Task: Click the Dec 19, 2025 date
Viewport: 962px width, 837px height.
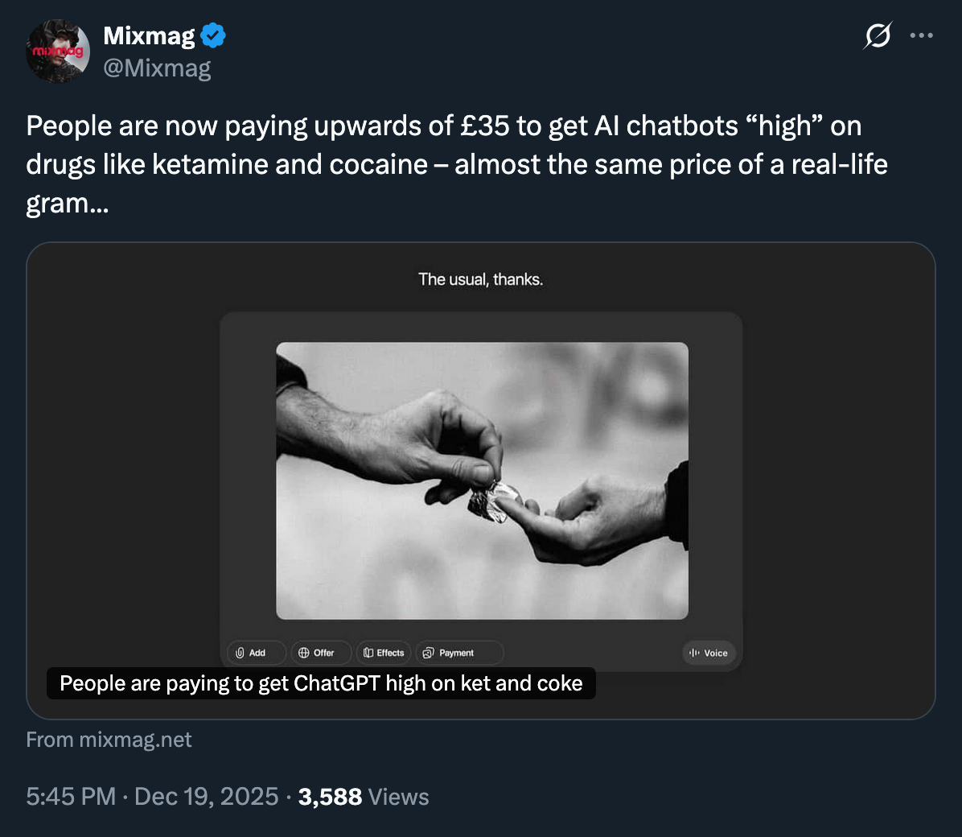Action: click(206, 797)
